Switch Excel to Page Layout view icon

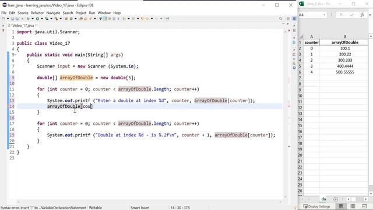(353, 206)
